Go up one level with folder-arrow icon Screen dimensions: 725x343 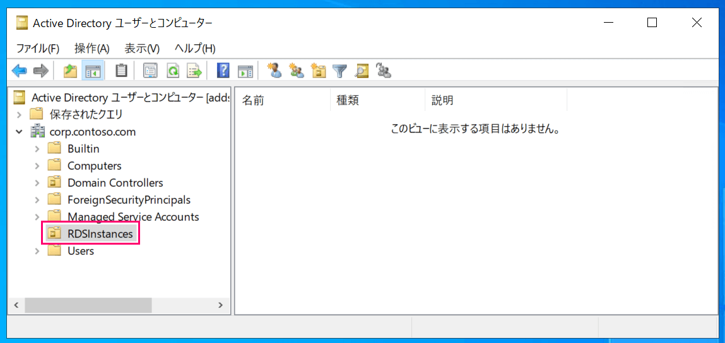tap(69, 71)
